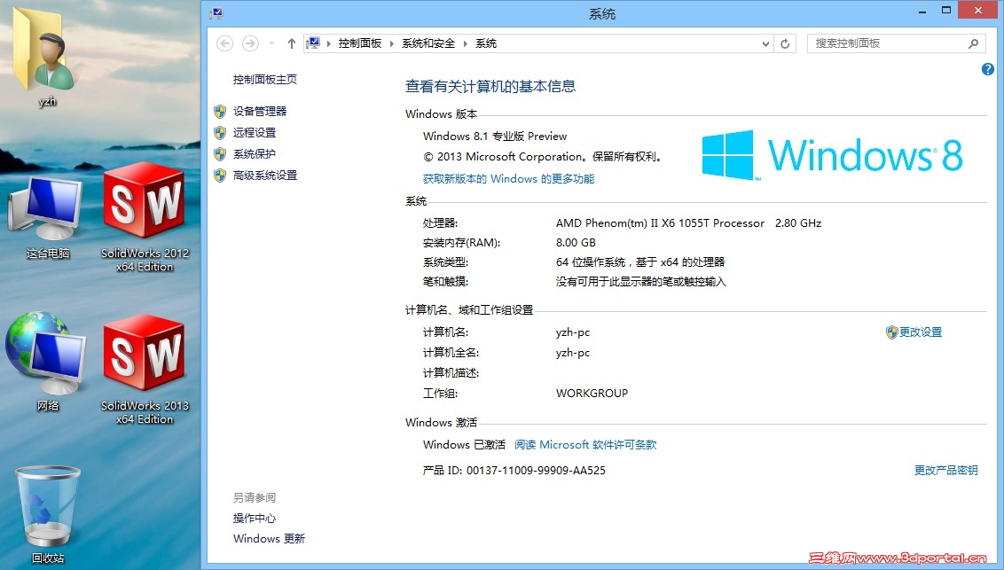Open 远程设置 link
Viewport: 1004px width, 570px height.
[x=255, y=132]
